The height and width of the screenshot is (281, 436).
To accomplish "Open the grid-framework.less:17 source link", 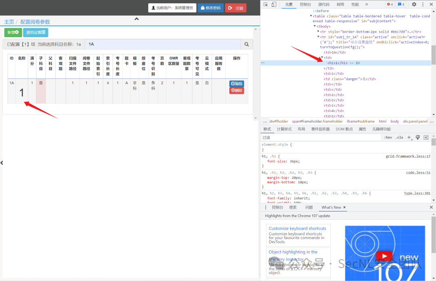I will click(x=408, y=156).
